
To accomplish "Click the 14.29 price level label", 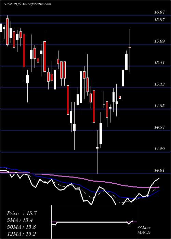I will 160,149.
